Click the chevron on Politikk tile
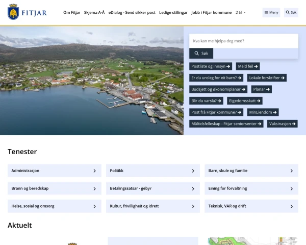Viewport: 306px width, 245px height. 193,171
